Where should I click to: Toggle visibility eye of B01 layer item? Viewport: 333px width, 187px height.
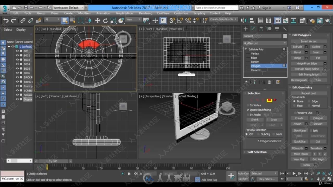tap(17, 51)
